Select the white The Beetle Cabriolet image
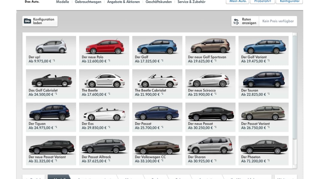The width and height of the screenshot is (320, 179). tap(157, 80)
